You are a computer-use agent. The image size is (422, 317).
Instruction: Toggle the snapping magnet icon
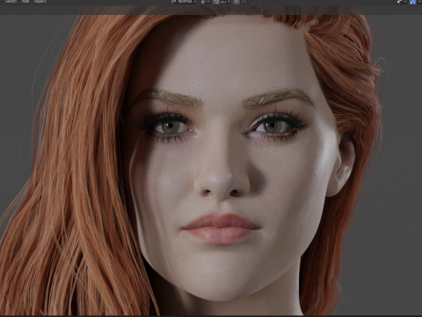[x=216, y=2]
